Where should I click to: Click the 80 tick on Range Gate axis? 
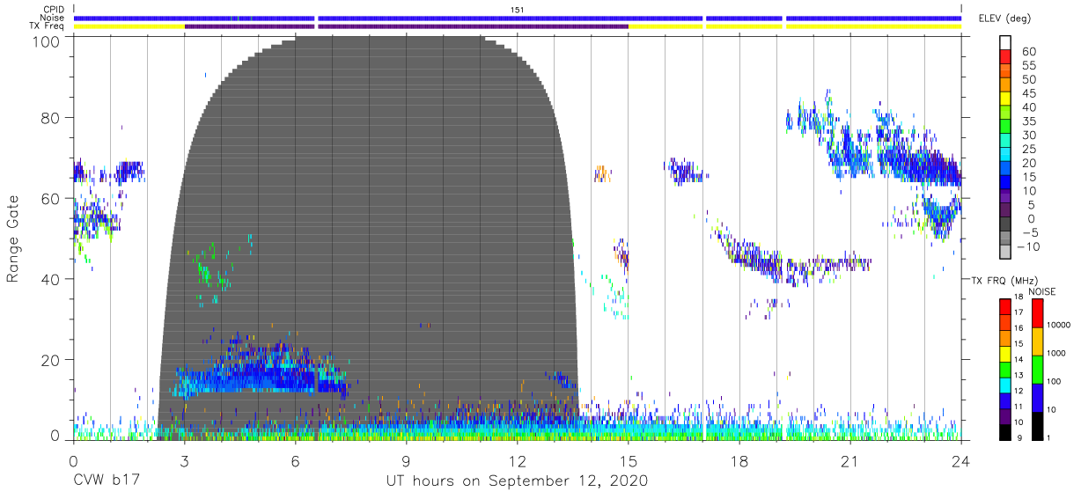pyautogui.click(x=52, y=118)
